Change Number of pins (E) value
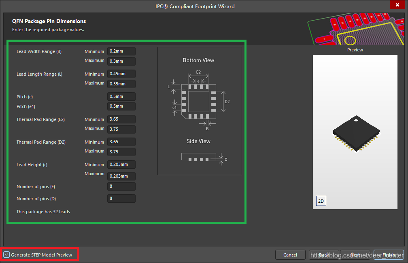408x263 pixels. point(121,187)
